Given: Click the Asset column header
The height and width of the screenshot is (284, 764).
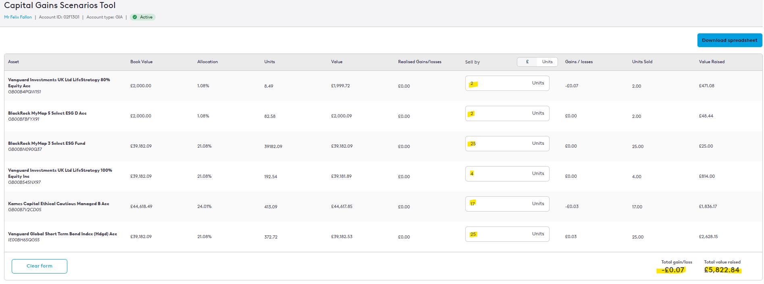Looking at the screenshot, I should click(14, 62).
